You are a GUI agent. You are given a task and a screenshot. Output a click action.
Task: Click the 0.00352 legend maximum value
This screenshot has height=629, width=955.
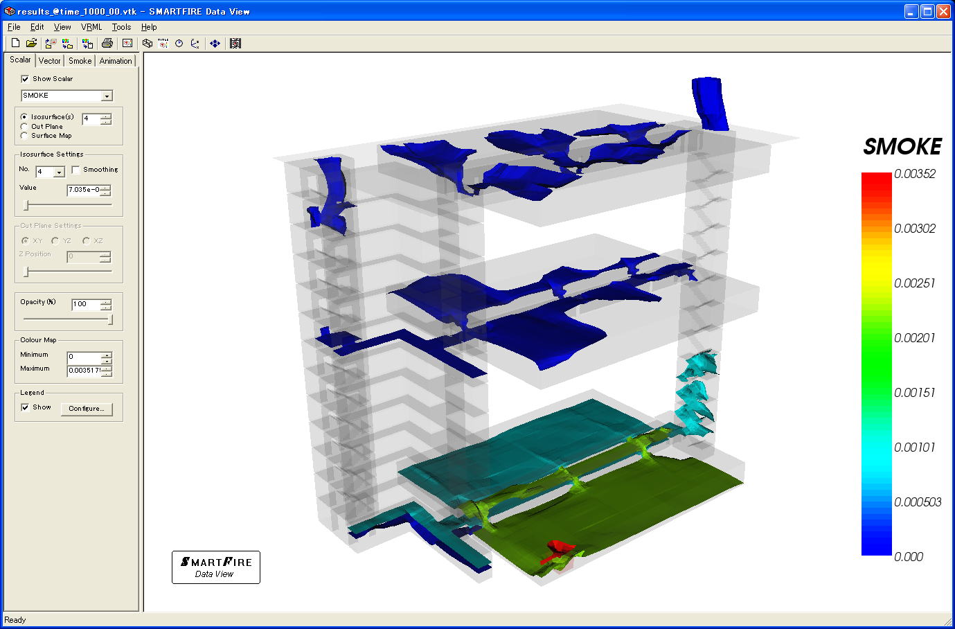915,174
